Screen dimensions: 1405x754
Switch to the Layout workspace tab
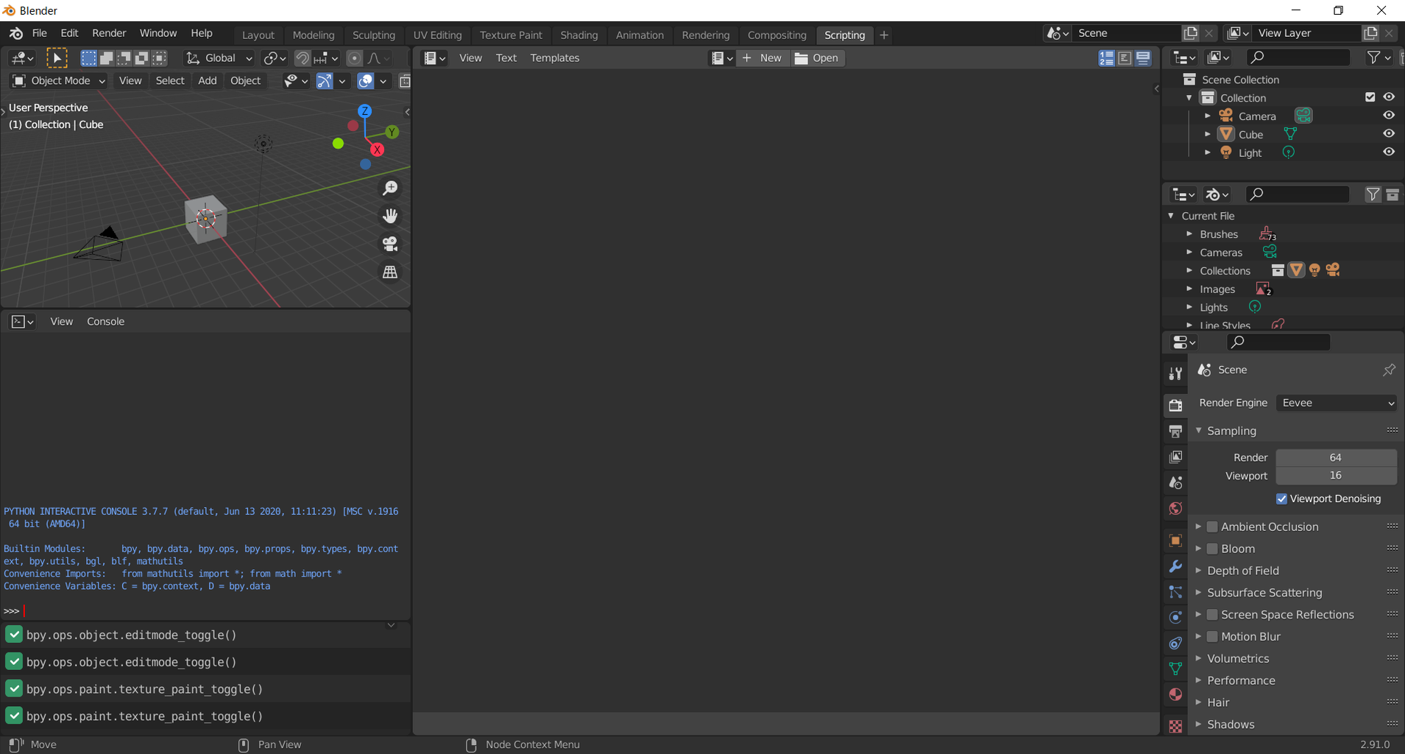click(258, 35)
